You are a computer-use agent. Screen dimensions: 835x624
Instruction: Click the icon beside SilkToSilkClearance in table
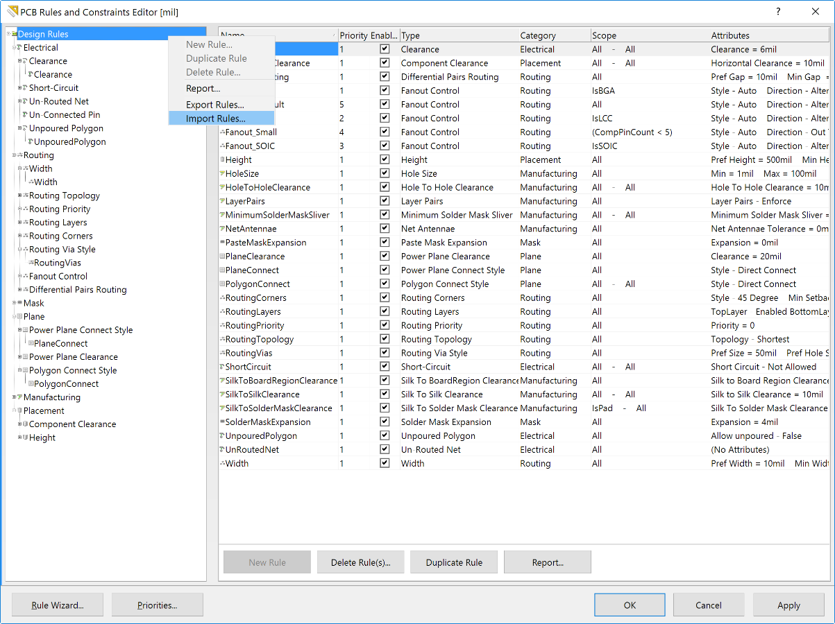point(222,395)
